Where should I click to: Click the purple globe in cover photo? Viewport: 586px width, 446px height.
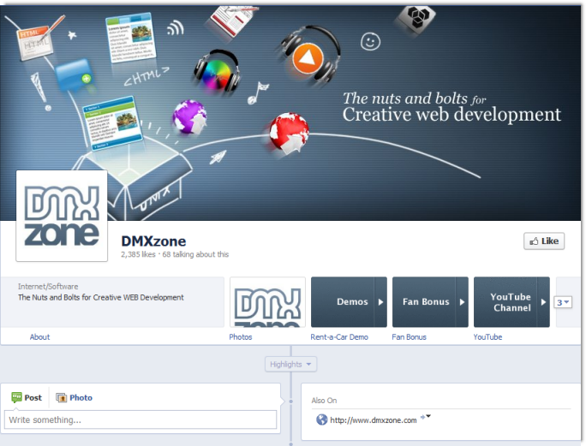point(189,117)
